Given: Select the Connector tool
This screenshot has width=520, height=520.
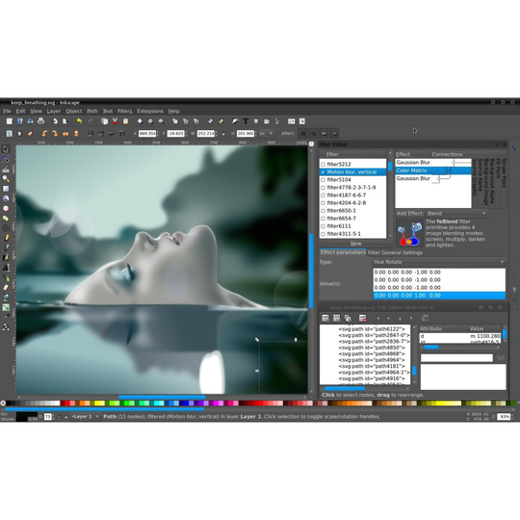Looking at the screenshot, I should tap(6, 327).
